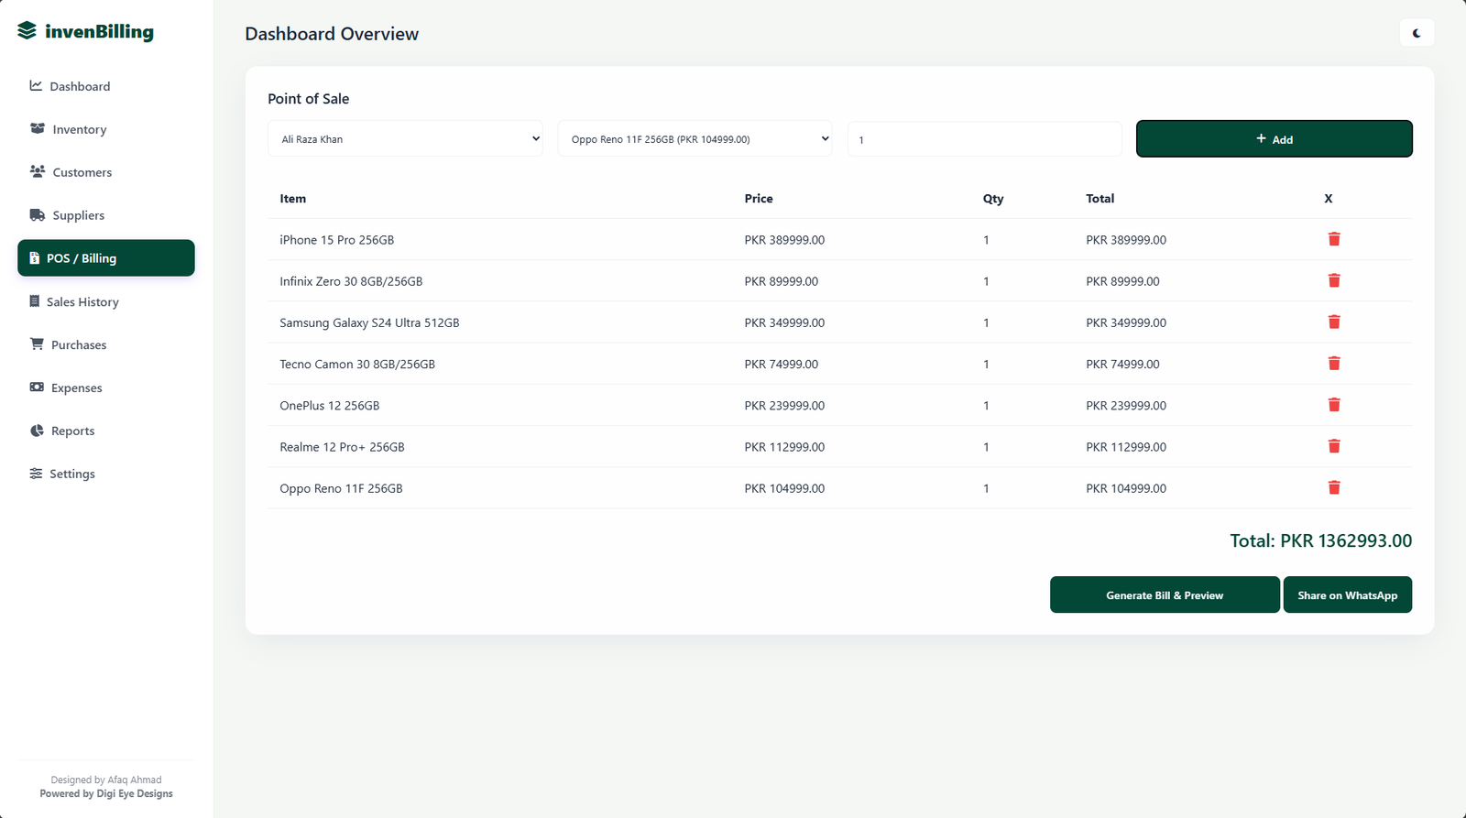Click into the quantity input field
The height and width of the screenshot is (818, 1466).
pyautogui.click(x=984, y=140)
